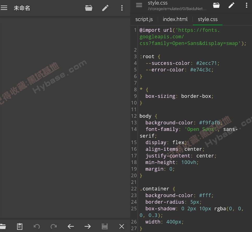Open the three-dot overflow menu in the right pane
This screenshot has height=232, width=252.
point(247,5)
